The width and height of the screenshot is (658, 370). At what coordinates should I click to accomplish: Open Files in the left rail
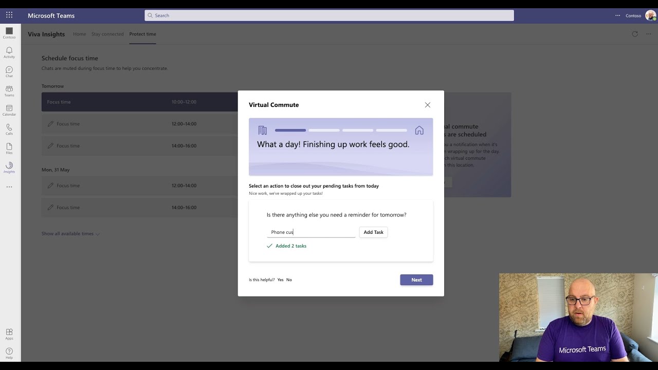point(9,149)
